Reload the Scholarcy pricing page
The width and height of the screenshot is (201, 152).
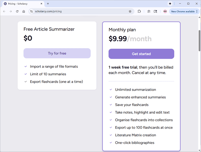point(17,11)
